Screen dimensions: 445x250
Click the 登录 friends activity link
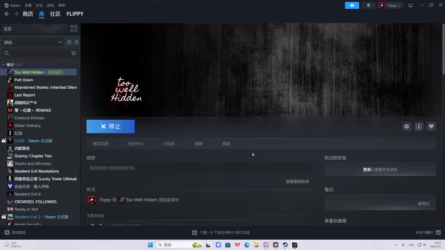(x=367, y=169)
